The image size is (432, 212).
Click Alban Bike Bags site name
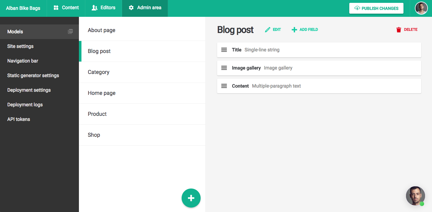(23, 8)
